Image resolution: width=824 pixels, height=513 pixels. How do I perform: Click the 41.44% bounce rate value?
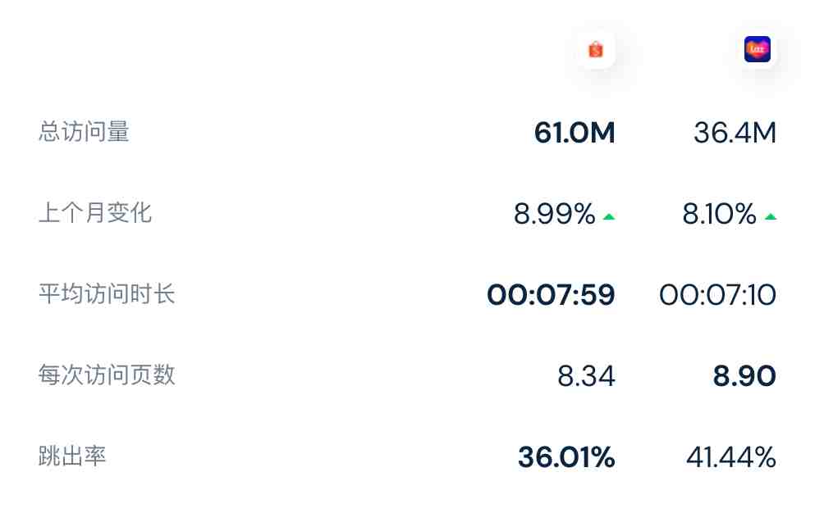(731, 457)
